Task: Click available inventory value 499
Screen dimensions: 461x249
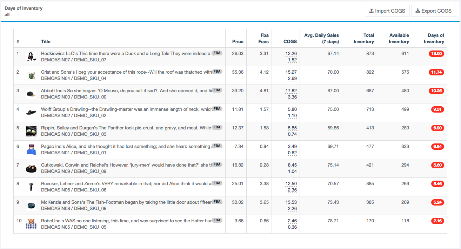Action: coord(405,109)
